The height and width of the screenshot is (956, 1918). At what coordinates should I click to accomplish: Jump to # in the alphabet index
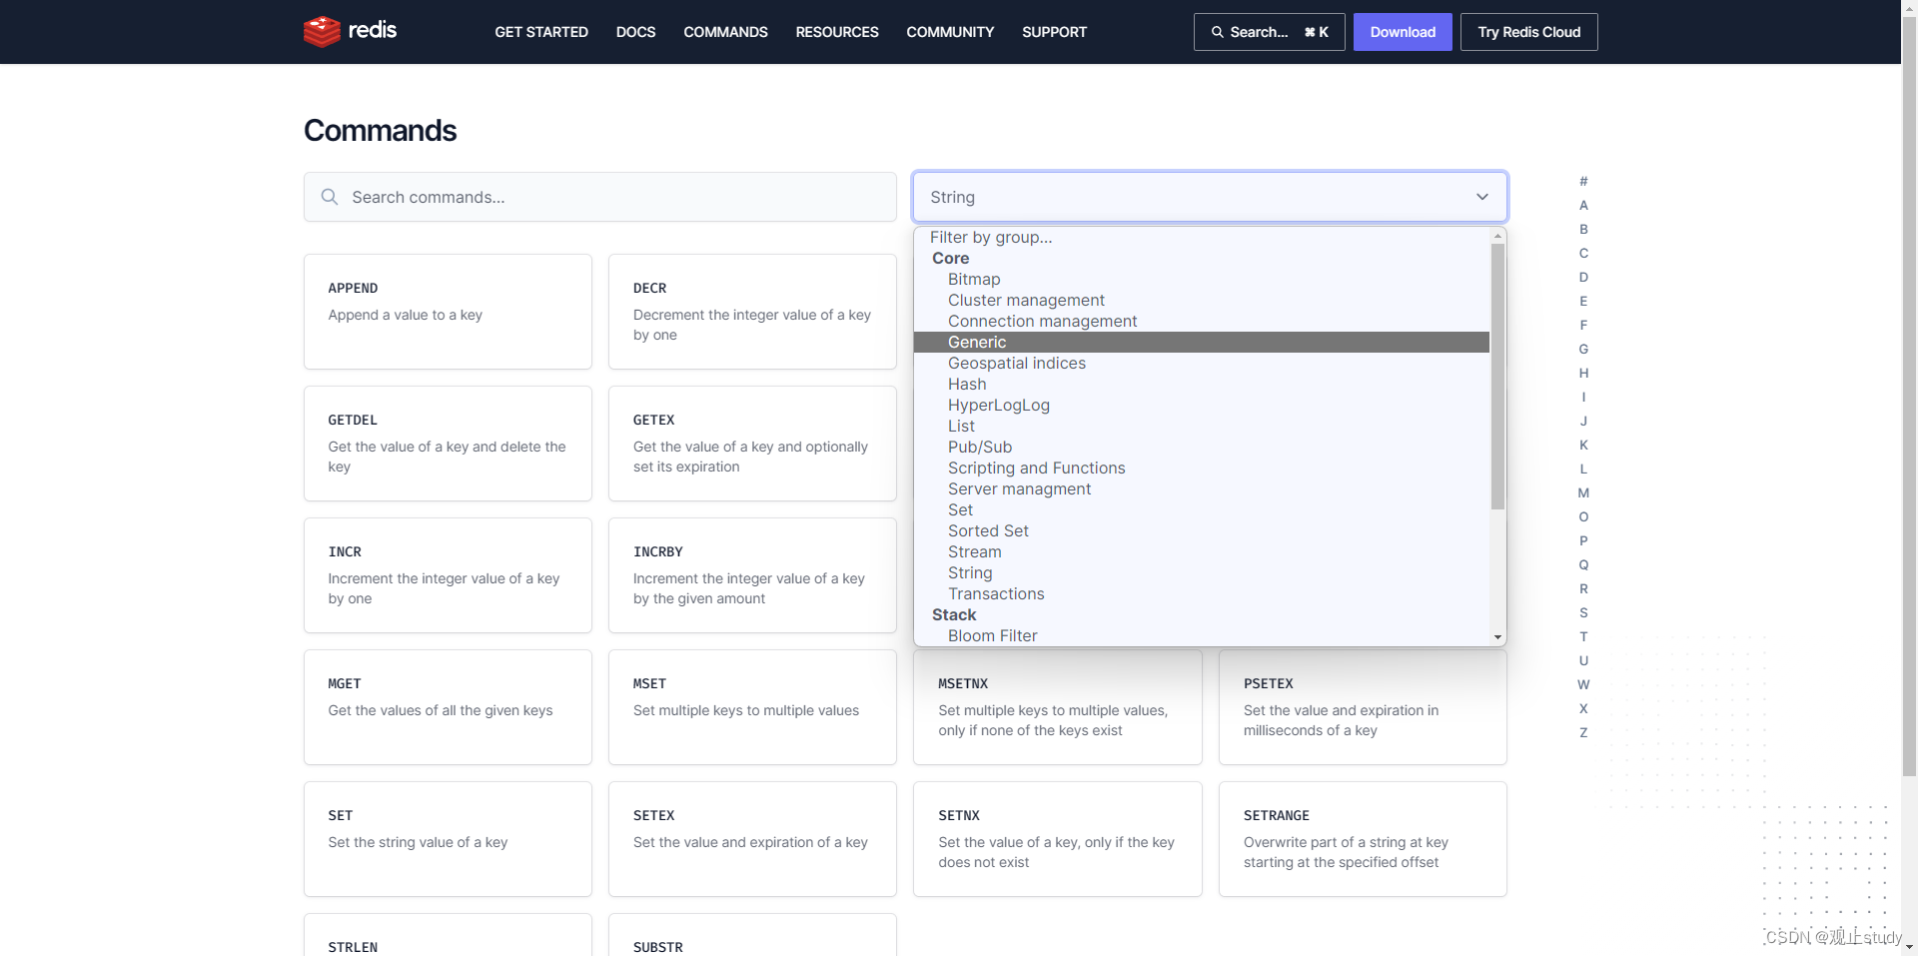(x=1583, y=181)
